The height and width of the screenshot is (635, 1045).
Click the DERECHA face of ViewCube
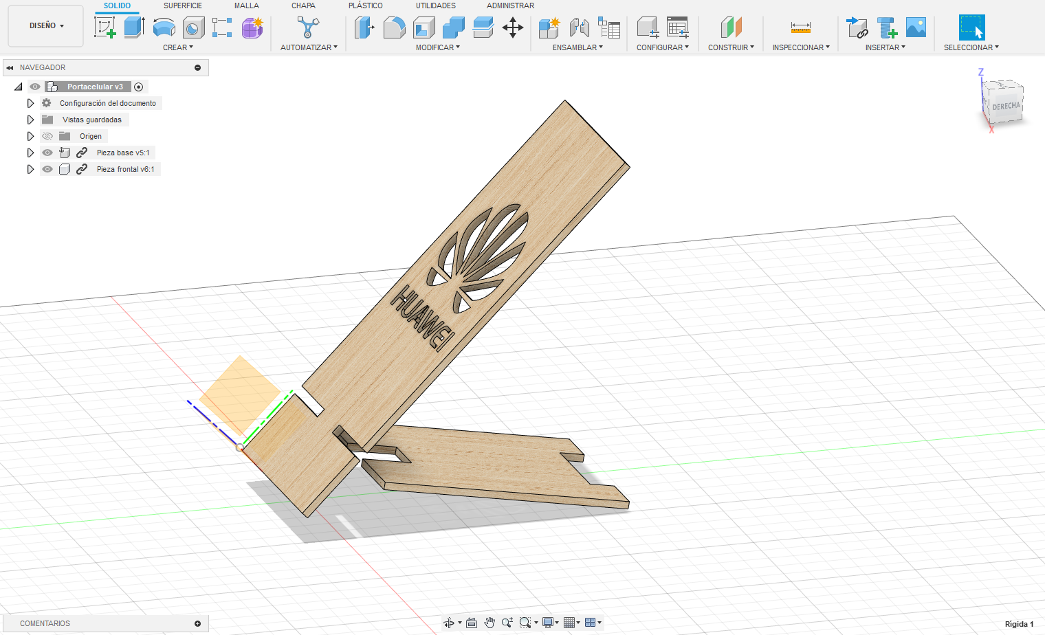tap(1005, 107)
